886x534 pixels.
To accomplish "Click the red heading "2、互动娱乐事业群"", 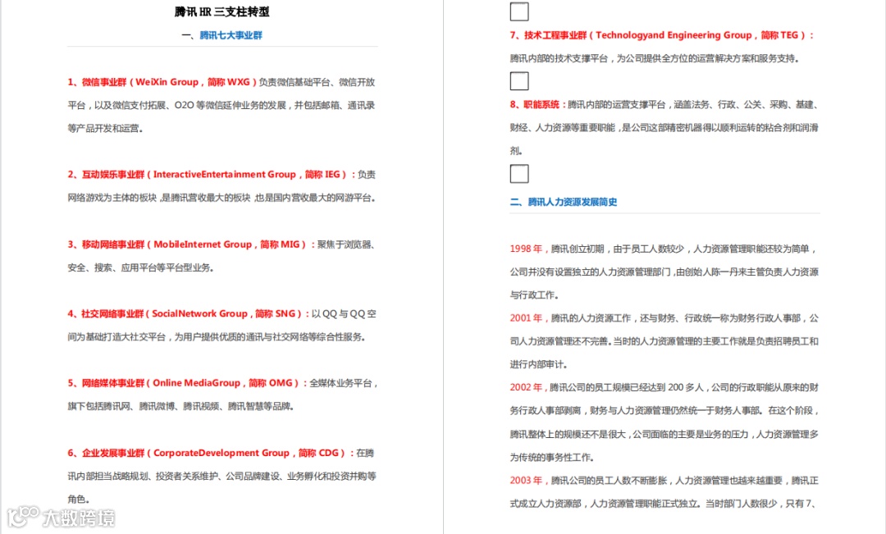I will tap(106, 174).
